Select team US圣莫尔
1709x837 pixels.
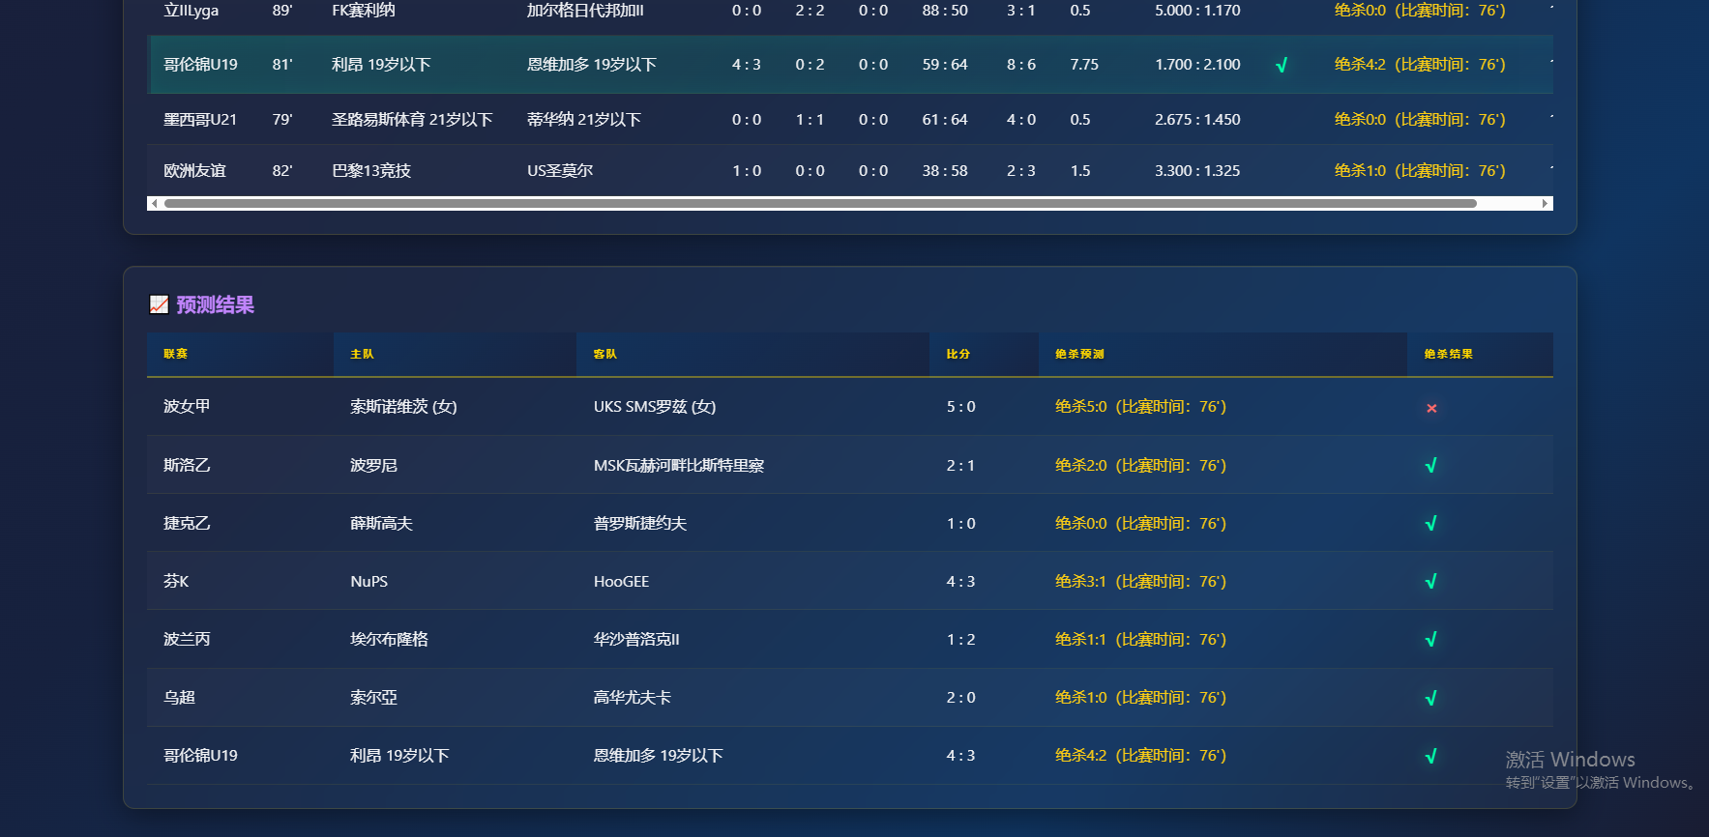point(560,170)
